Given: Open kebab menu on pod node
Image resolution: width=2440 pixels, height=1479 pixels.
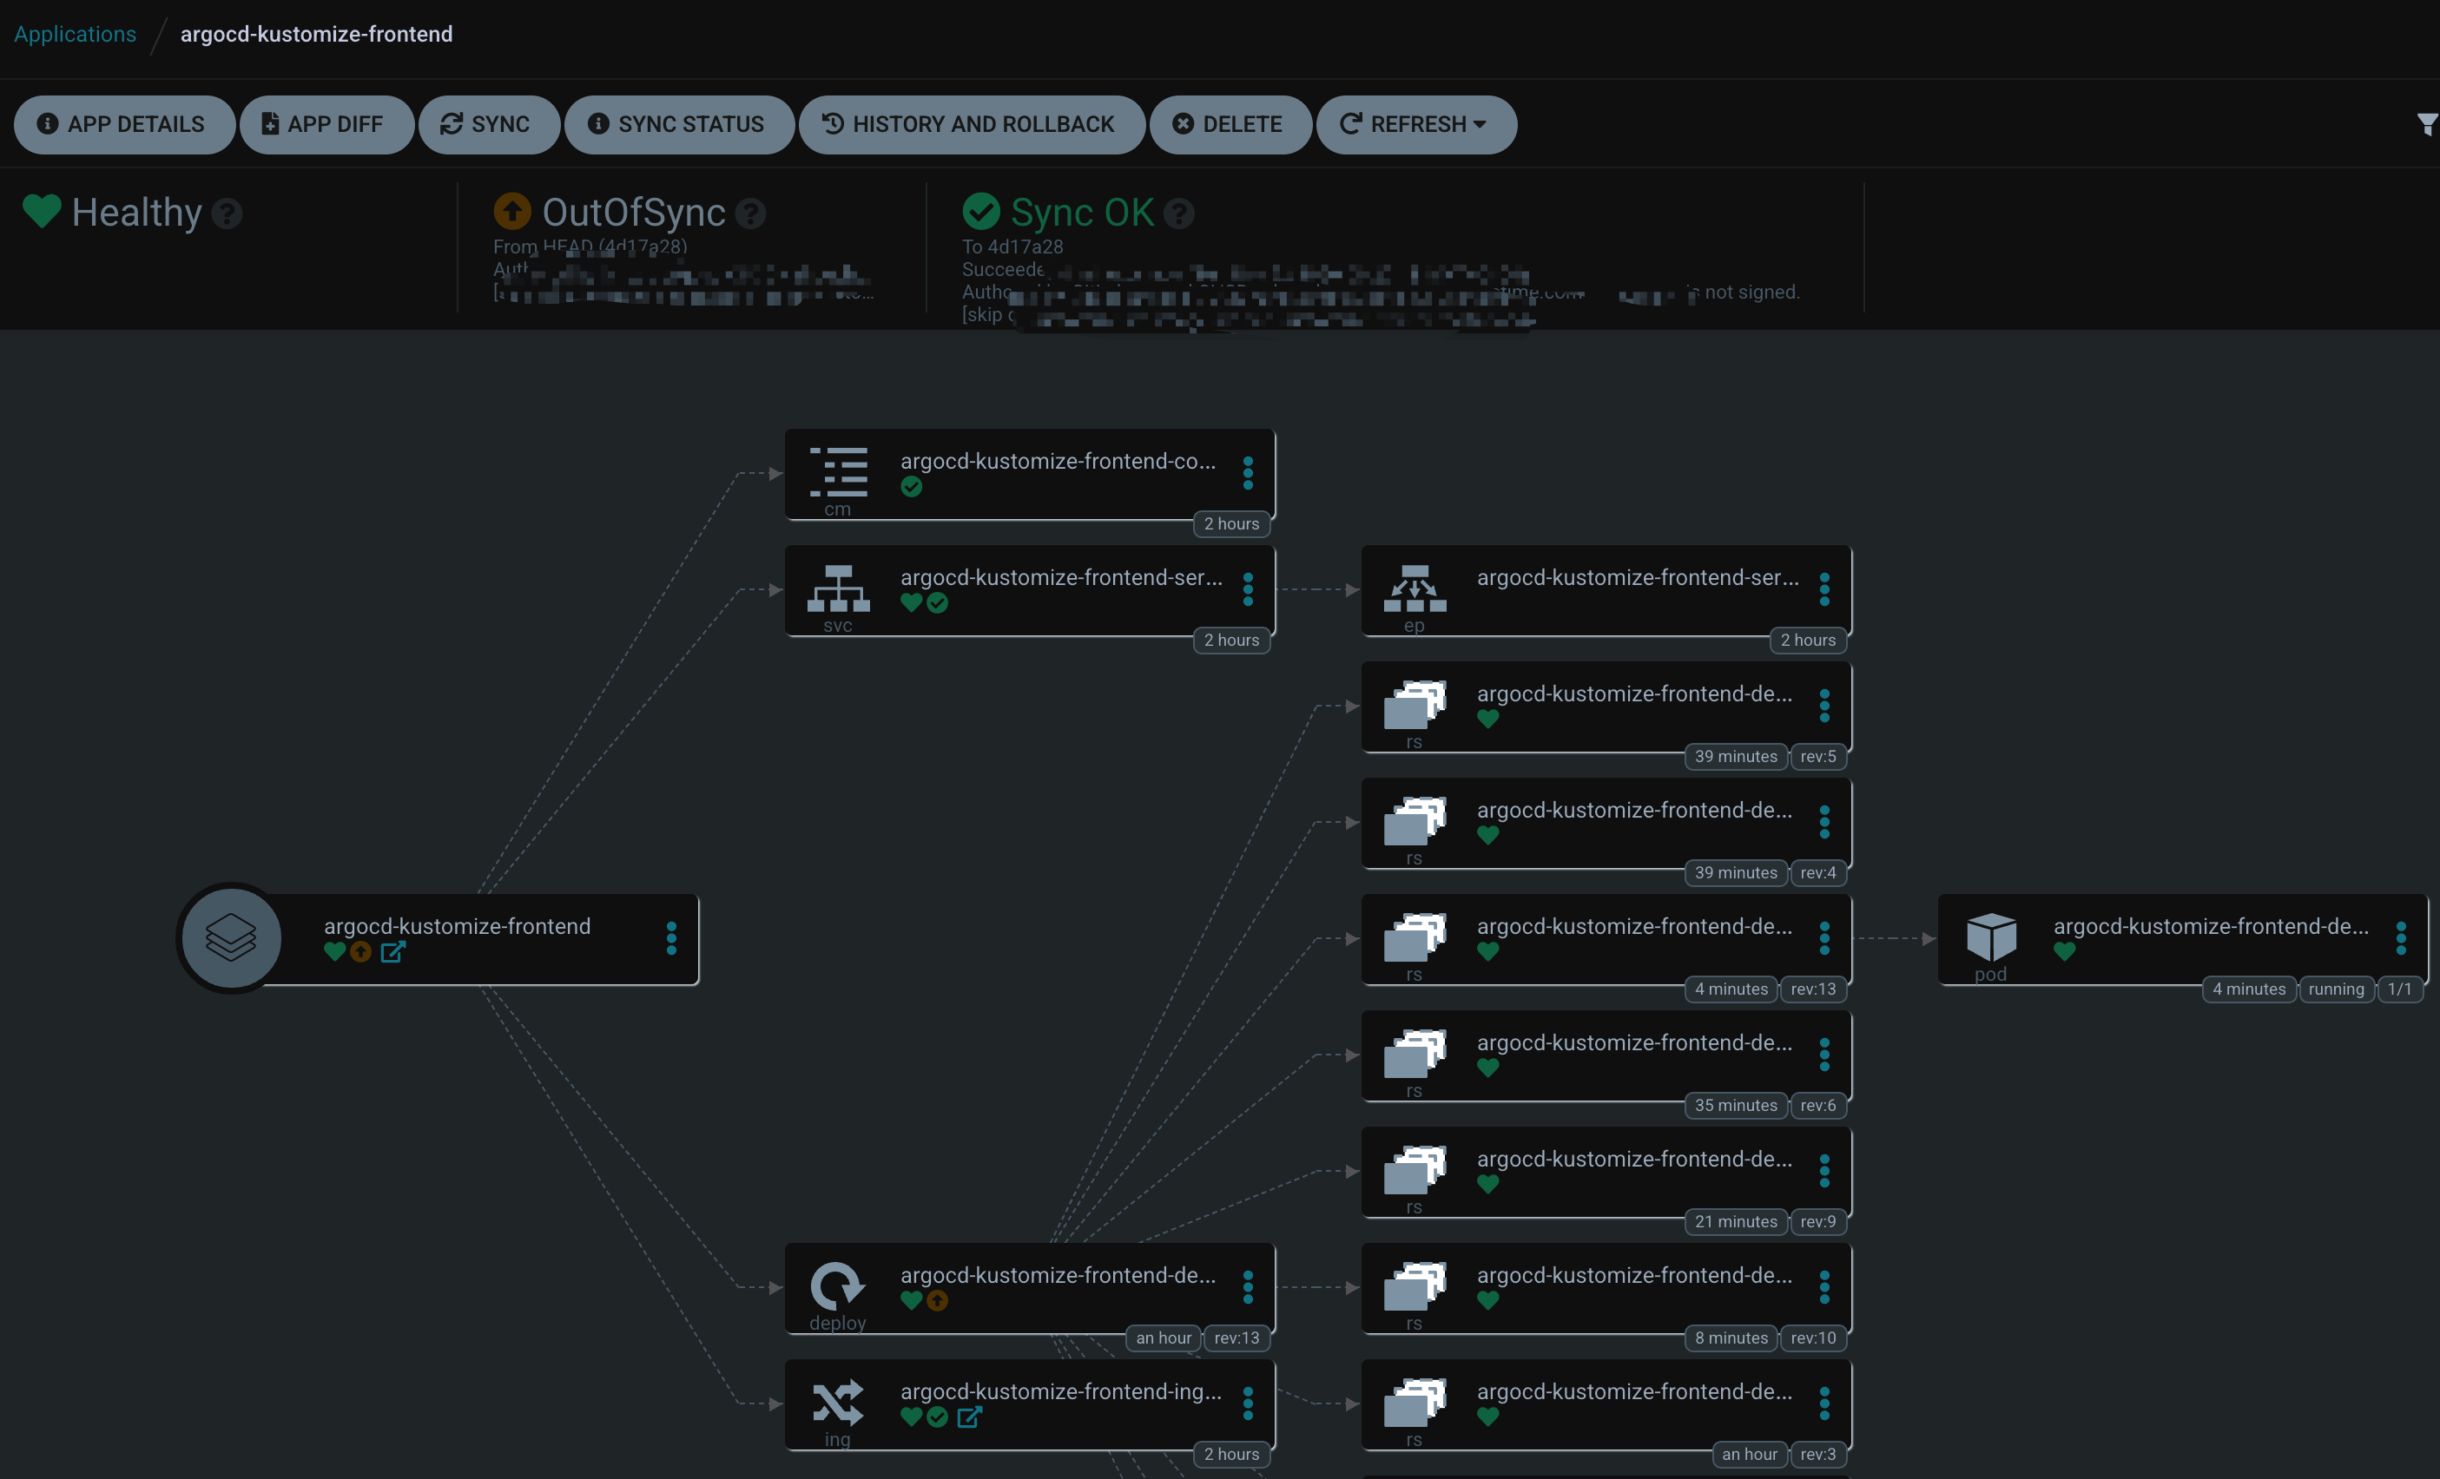Looking at the screenshot, I should (2400, 937).
